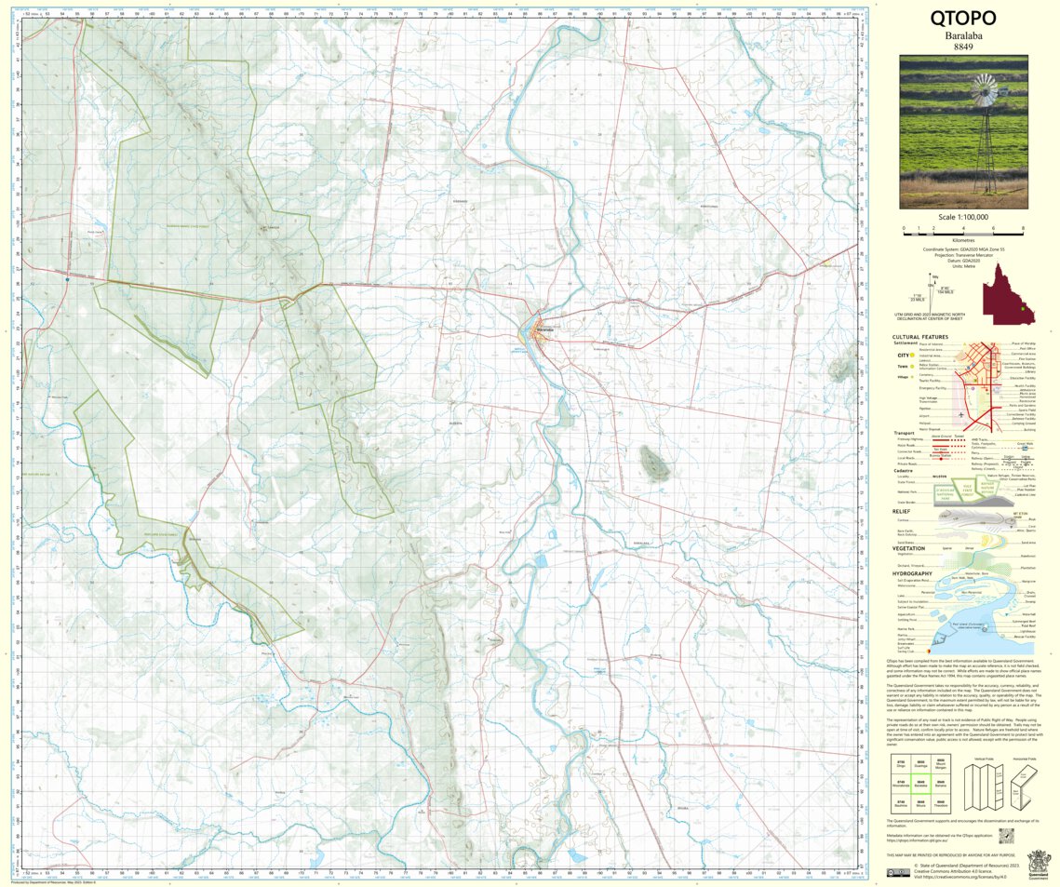Click the magnetic declination north-arrow diagram

pos(931,292)
